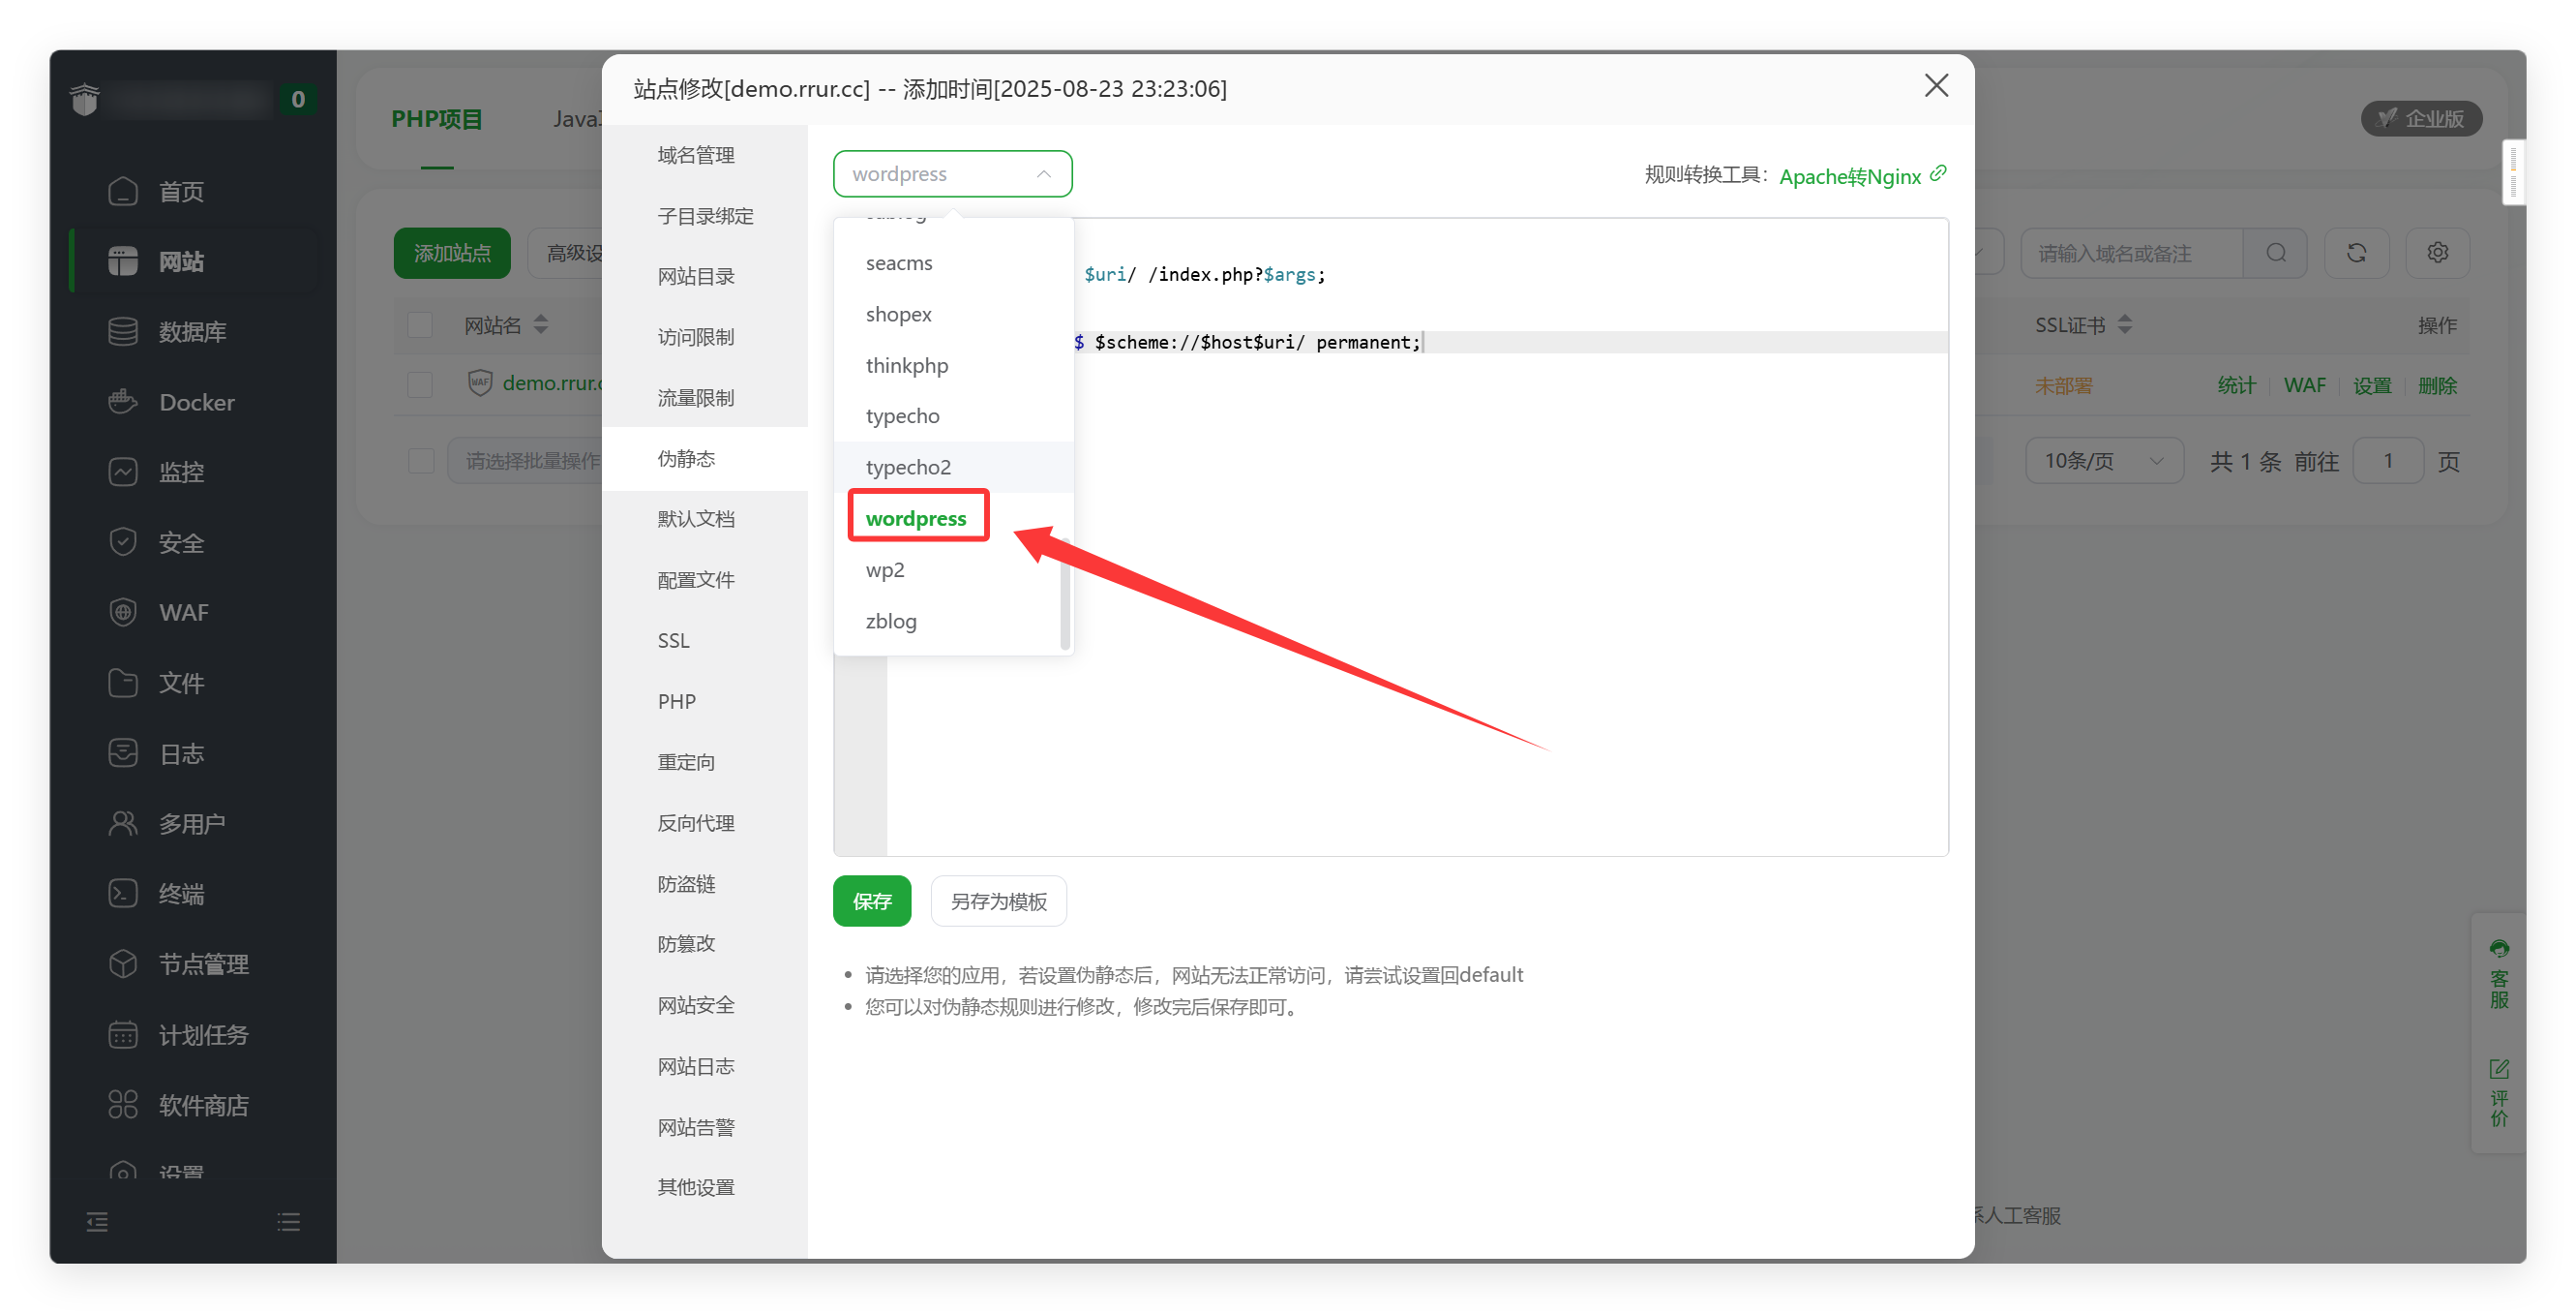
Task: Click 添加站点 button
Action: pos(452,253)
